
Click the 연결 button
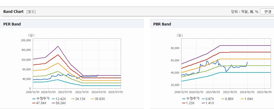(267, 12)
